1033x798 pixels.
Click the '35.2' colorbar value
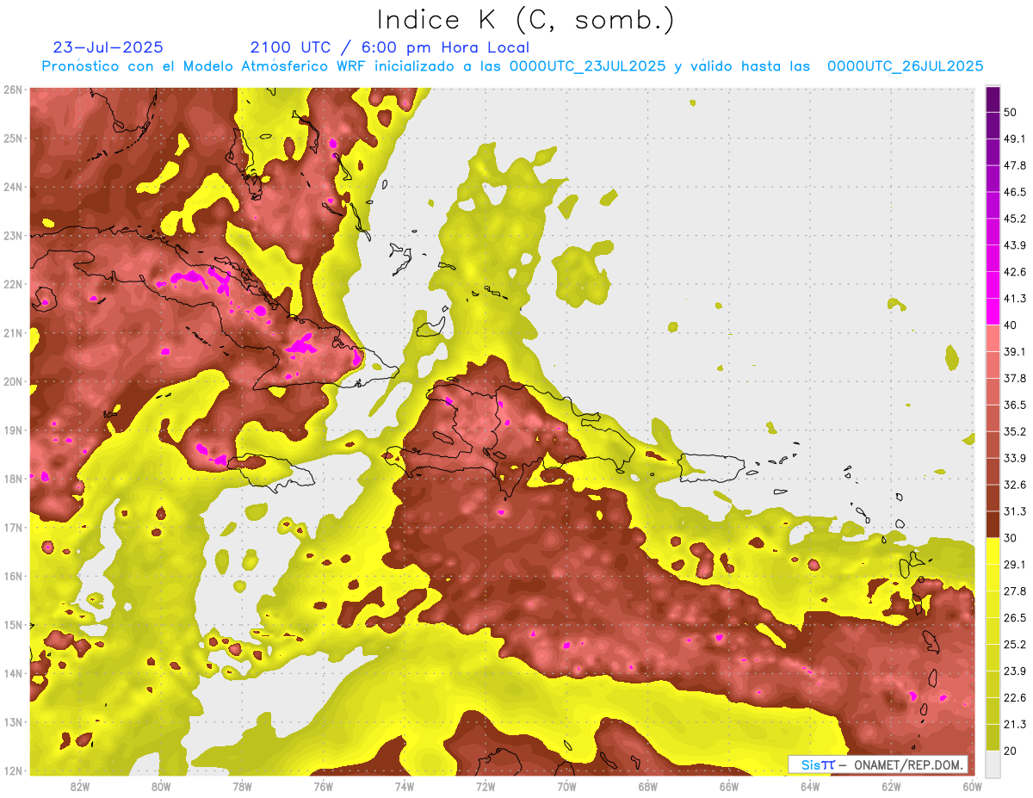(x=1014, y=431)
